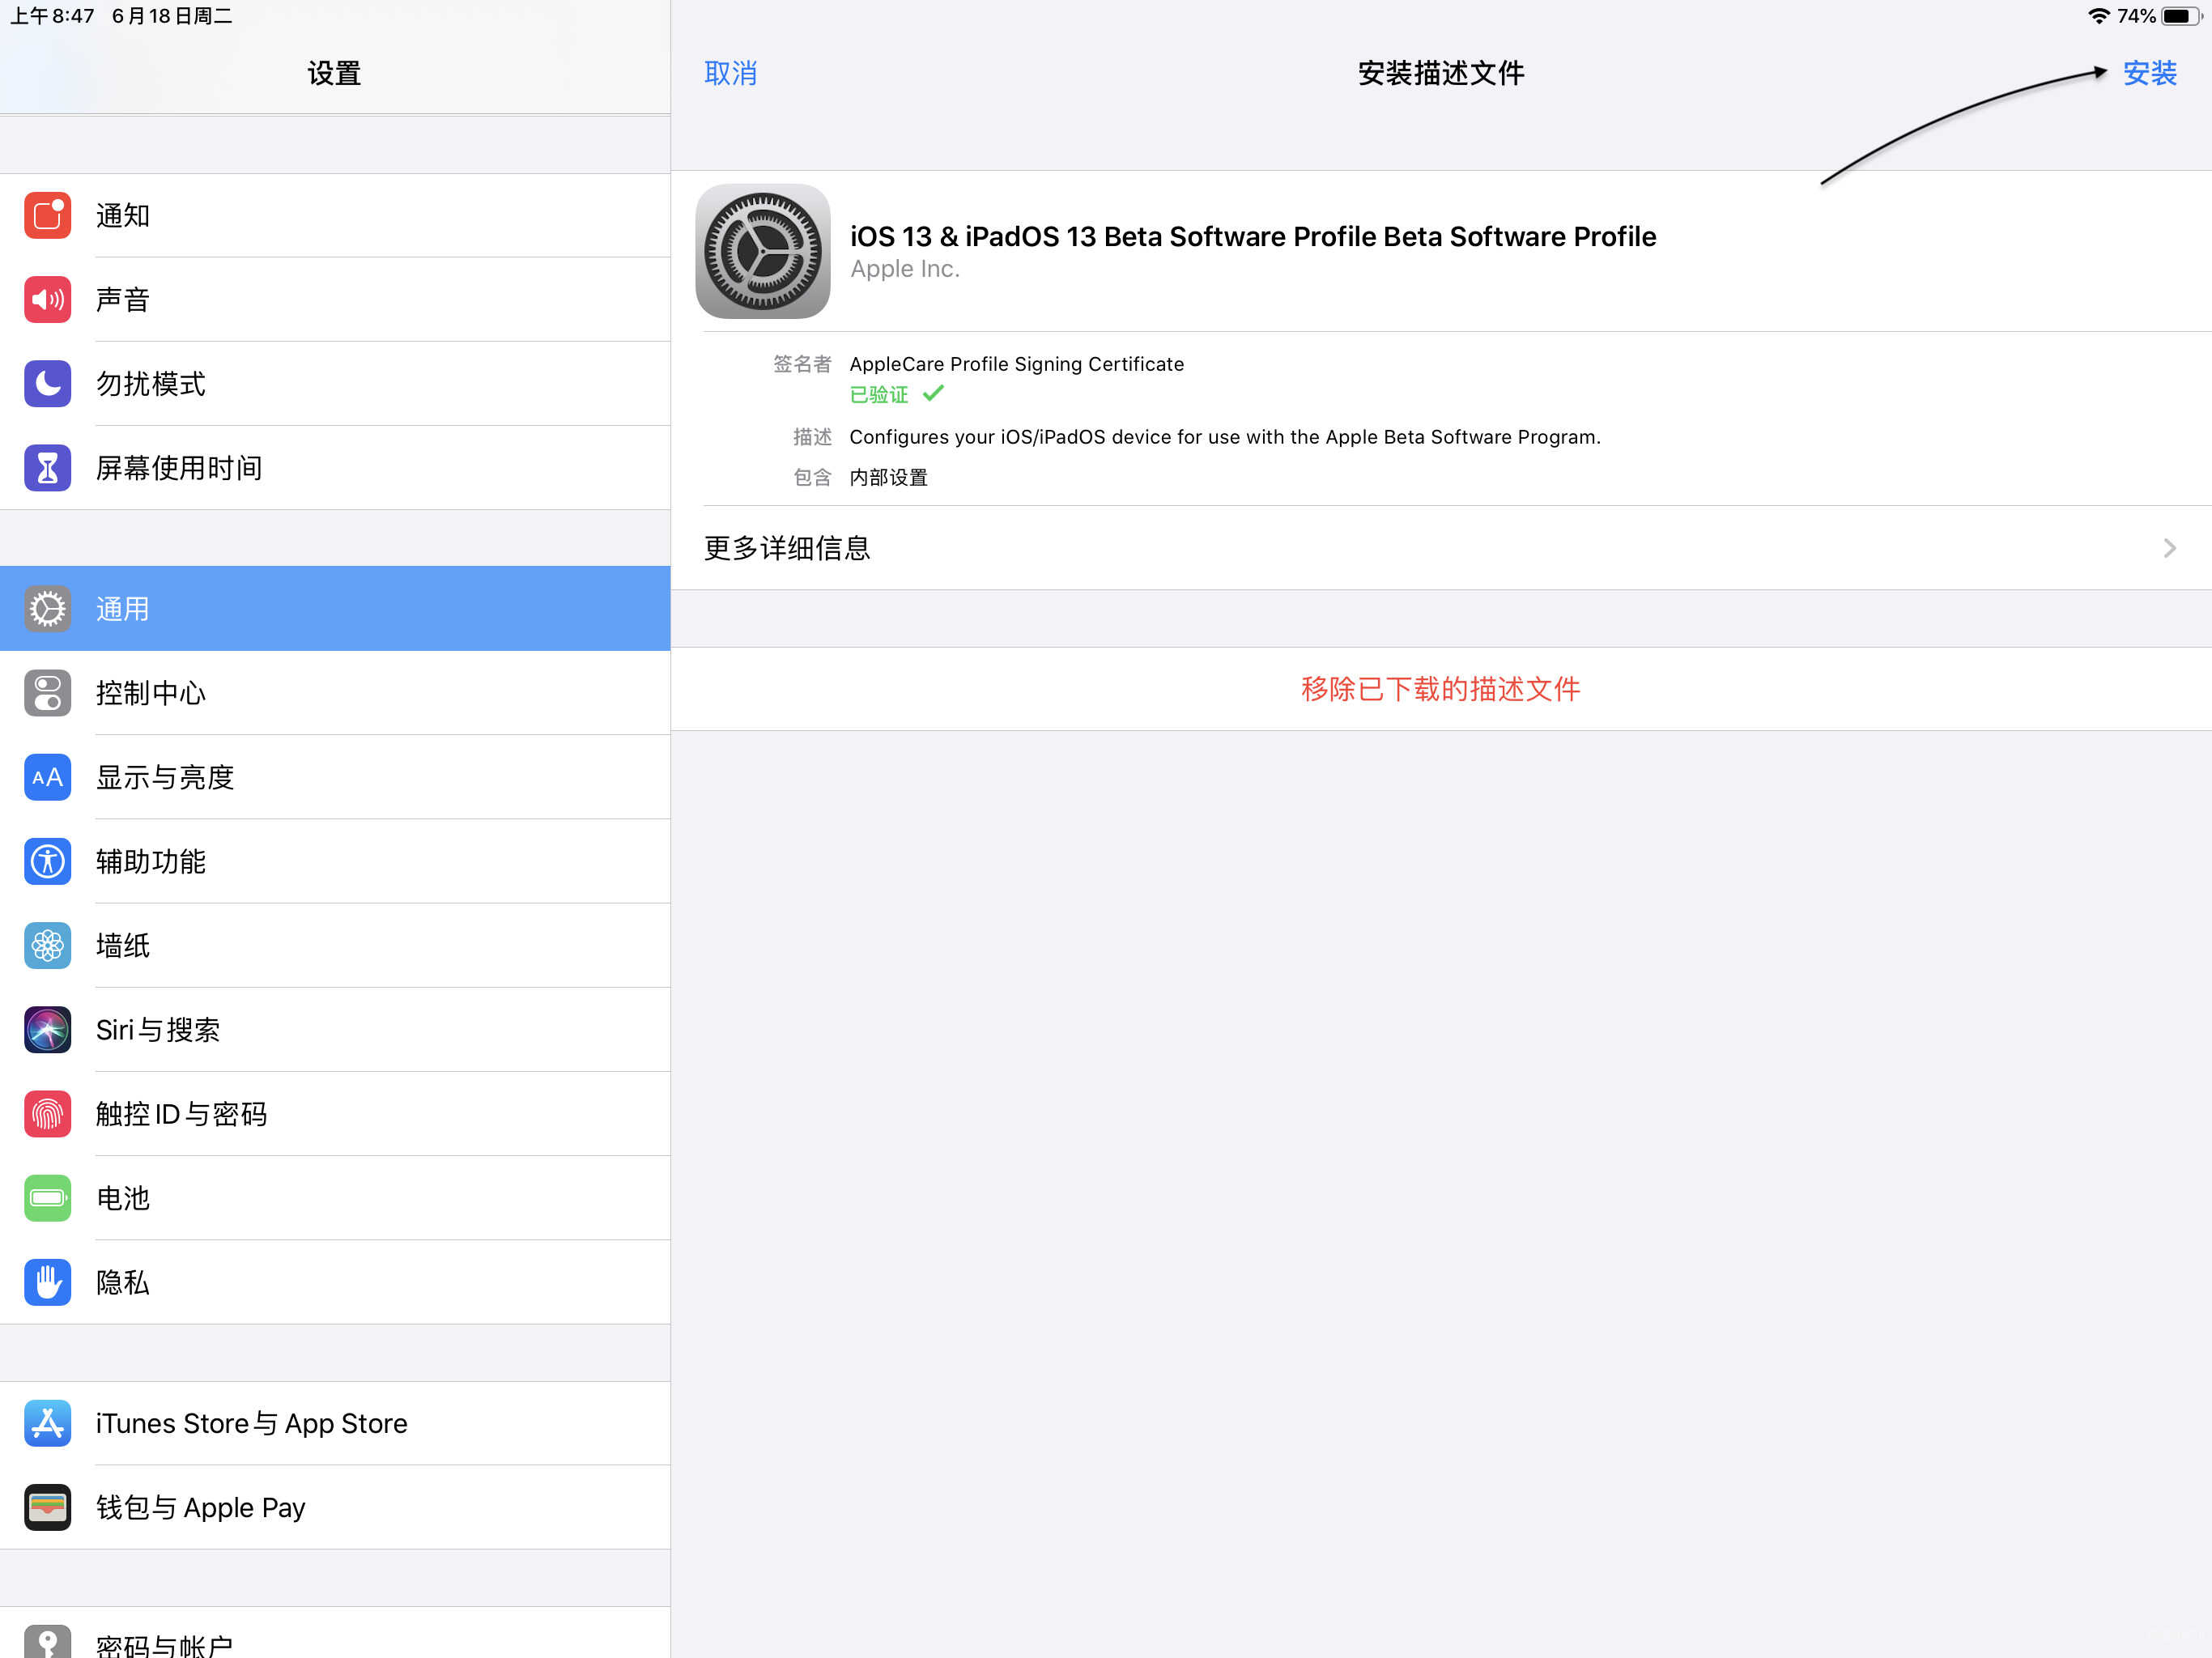
Task: Click 取消 to cancel installation
Action: coord(731,73)
